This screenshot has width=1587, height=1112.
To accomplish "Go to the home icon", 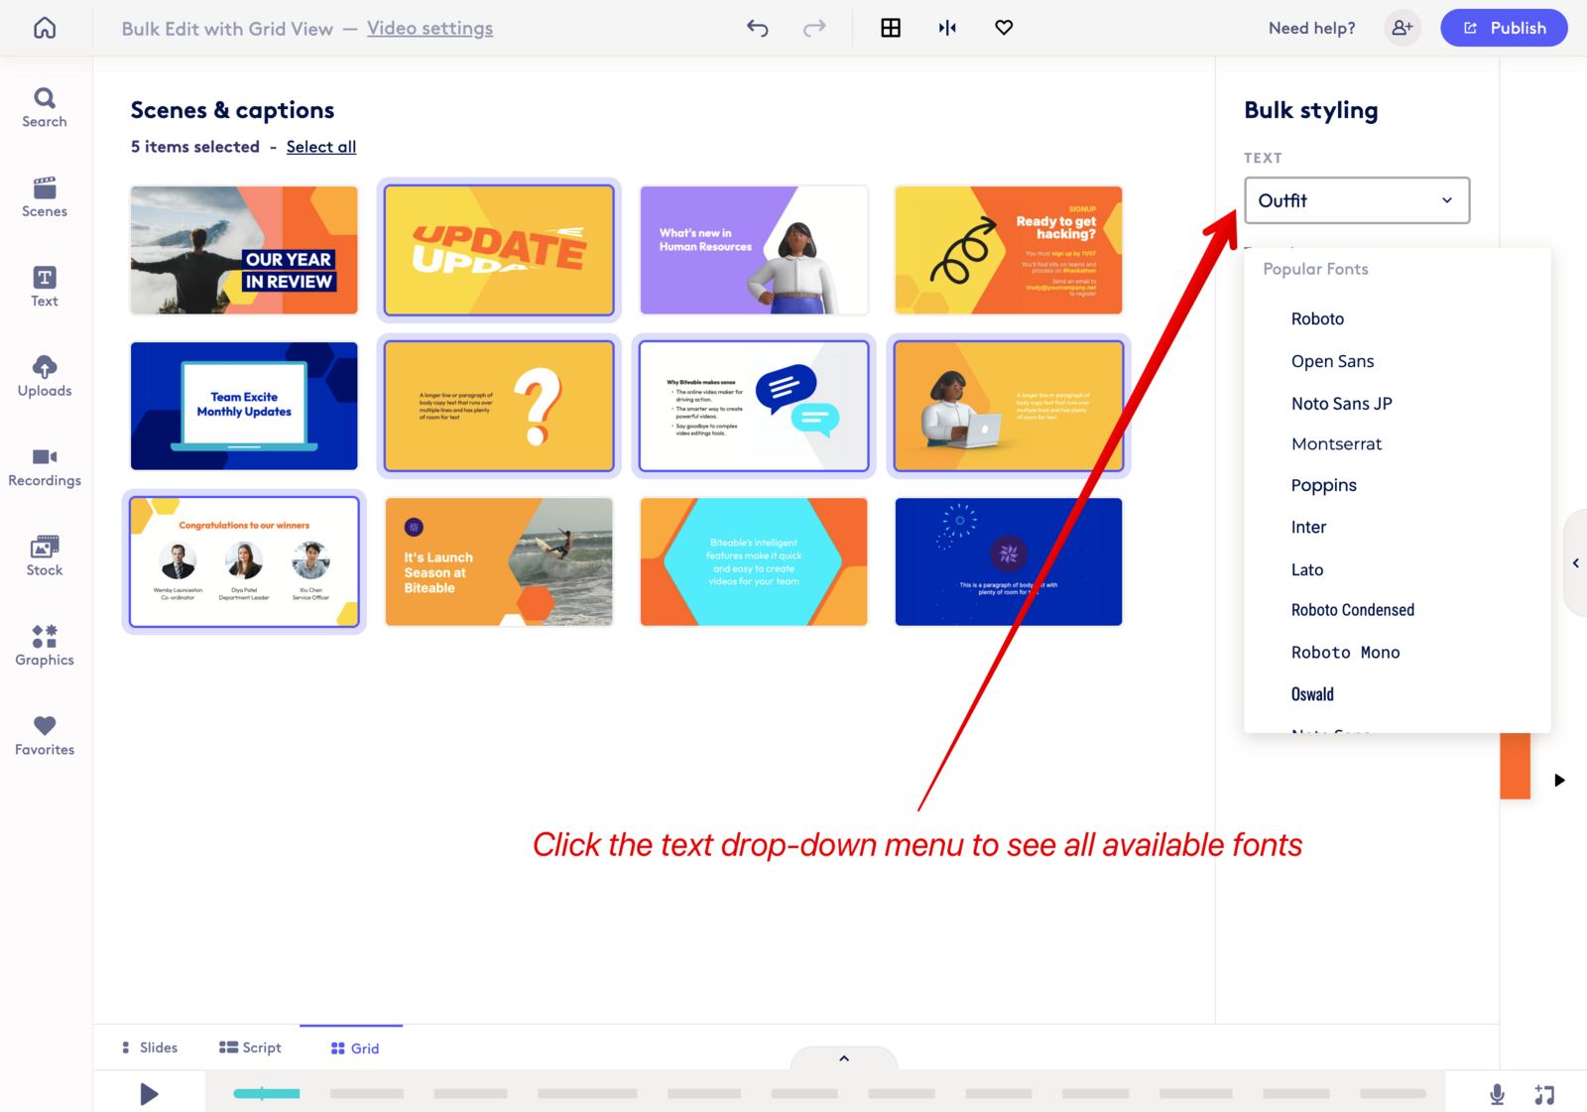I will 45,28.
